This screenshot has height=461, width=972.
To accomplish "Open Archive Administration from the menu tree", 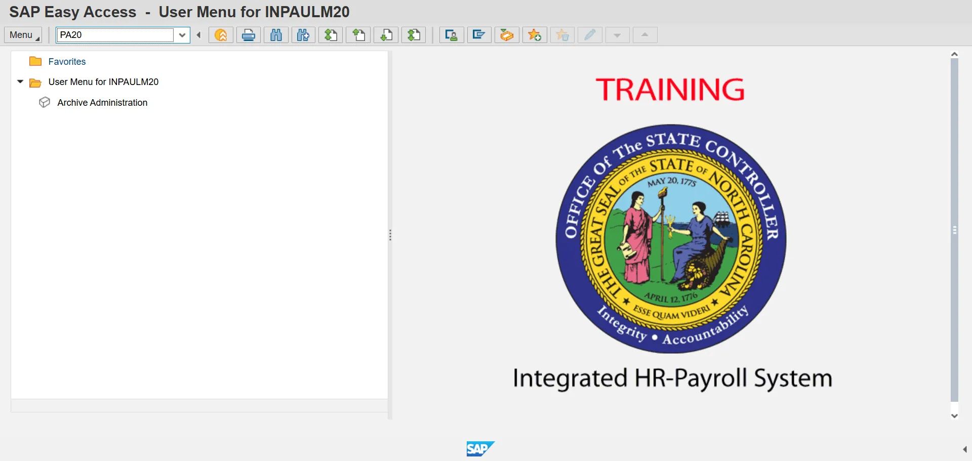I will click(x=102, y=103).
